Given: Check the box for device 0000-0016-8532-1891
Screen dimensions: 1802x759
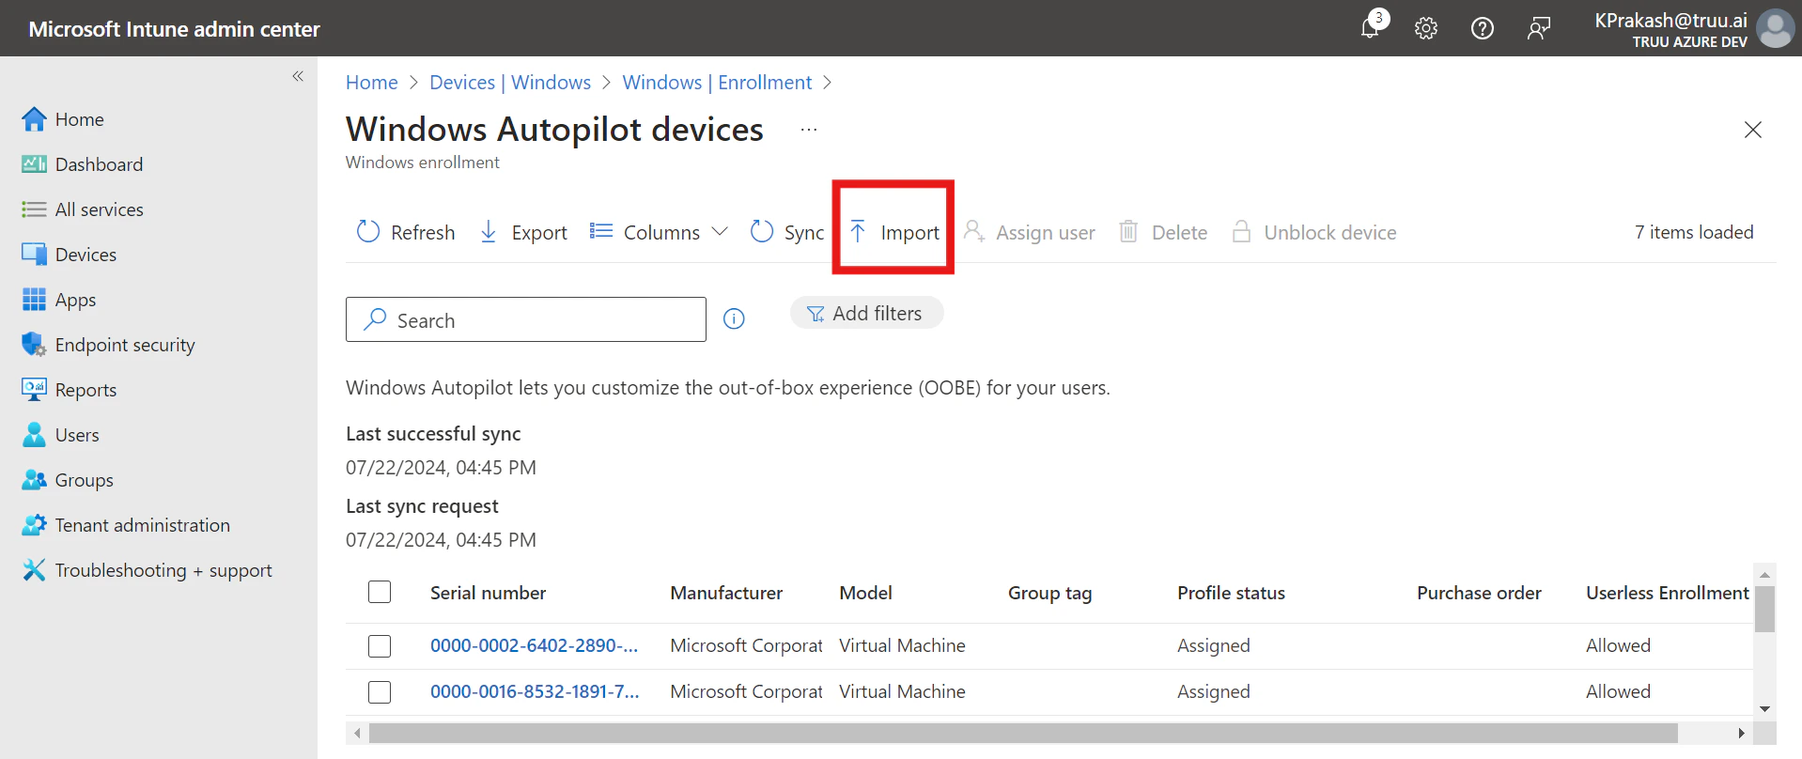Looking at the screenshot, I should (x=380, y=692).
